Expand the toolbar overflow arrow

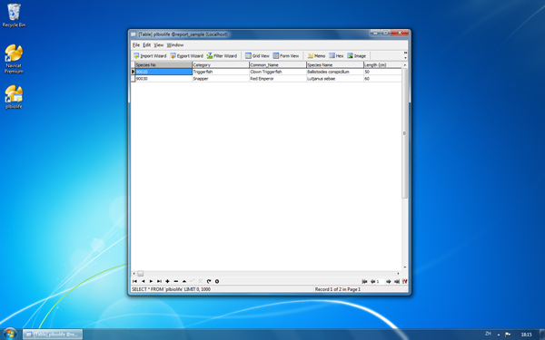(x=405, y=56)
